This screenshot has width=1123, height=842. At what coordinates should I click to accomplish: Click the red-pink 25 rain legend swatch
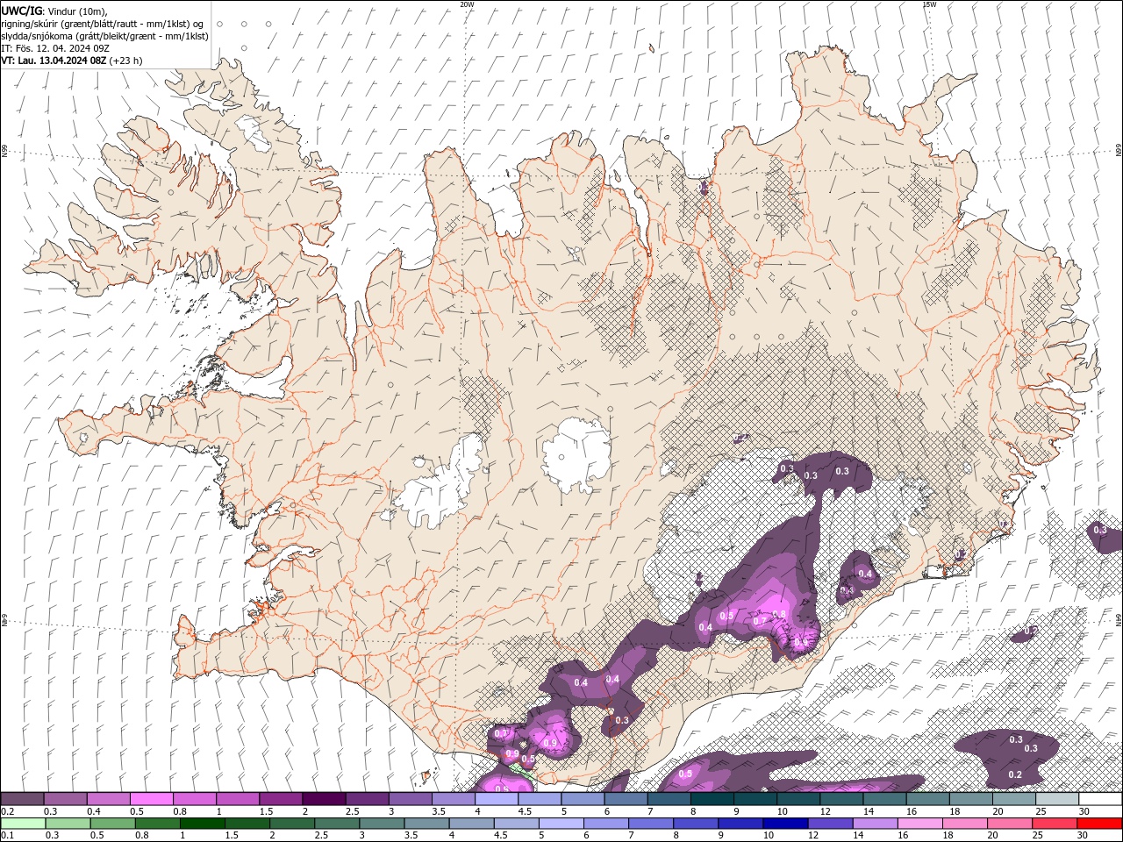[1055, 824]
